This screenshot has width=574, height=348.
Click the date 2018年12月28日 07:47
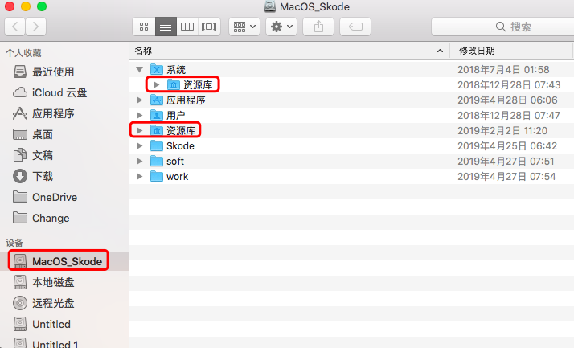tap(509, 116)
